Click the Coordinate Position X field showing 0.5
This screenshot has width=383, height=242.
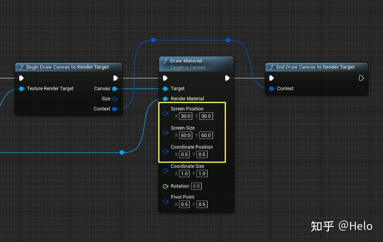click(x=184, y=154)
